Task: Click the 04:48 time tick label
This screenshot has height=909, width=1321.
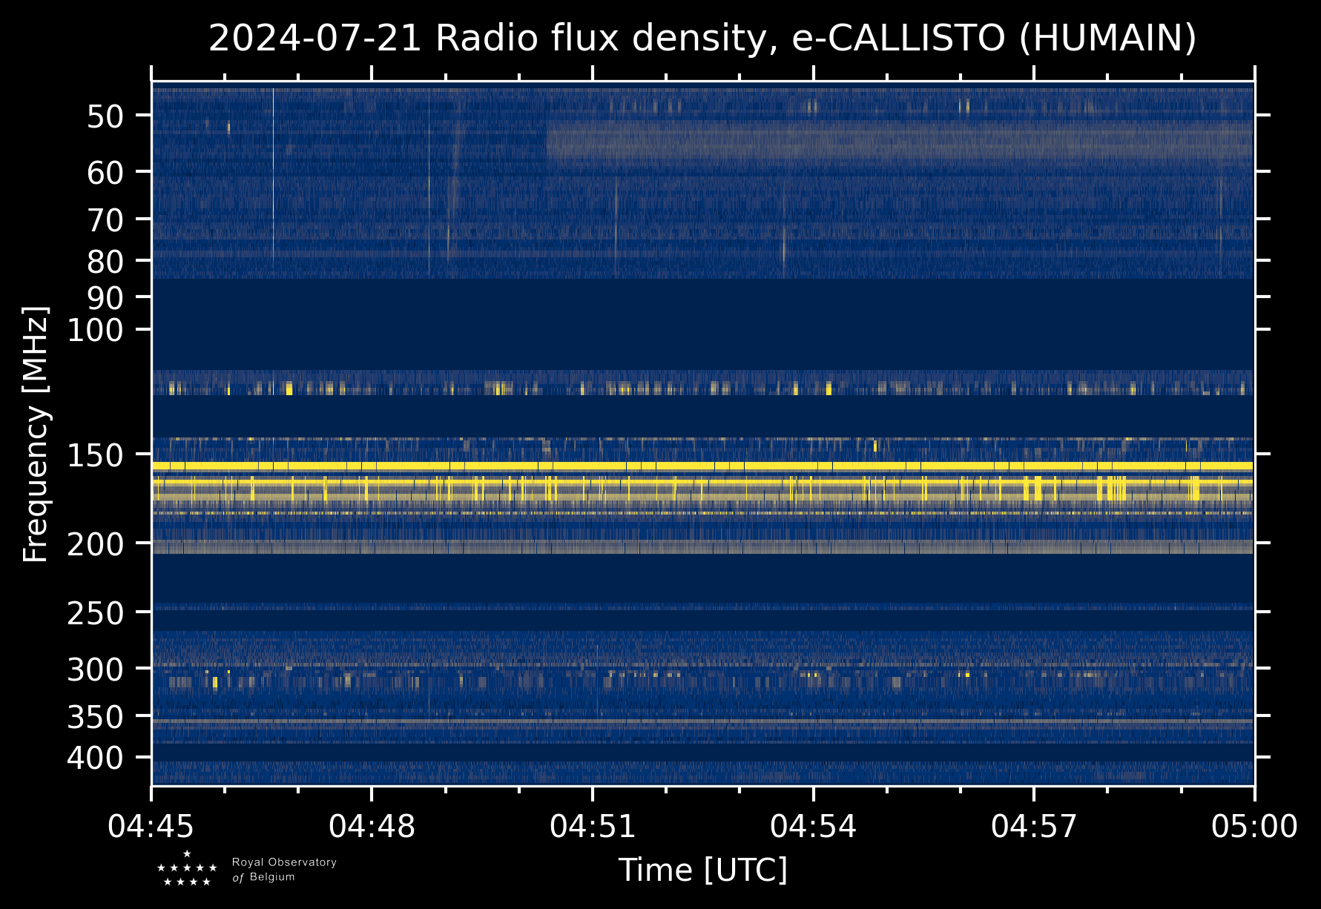Action: [x=372, y=826]
